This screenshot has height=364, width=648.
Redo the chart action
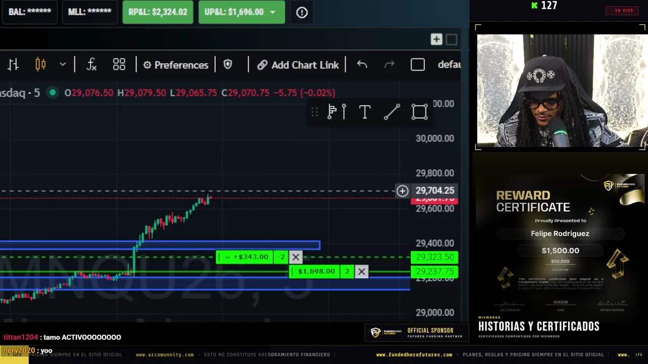click(389, 65)
